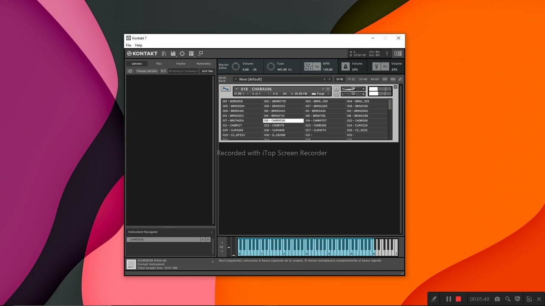Select rack page 33-48

click(x=363, y=79)
